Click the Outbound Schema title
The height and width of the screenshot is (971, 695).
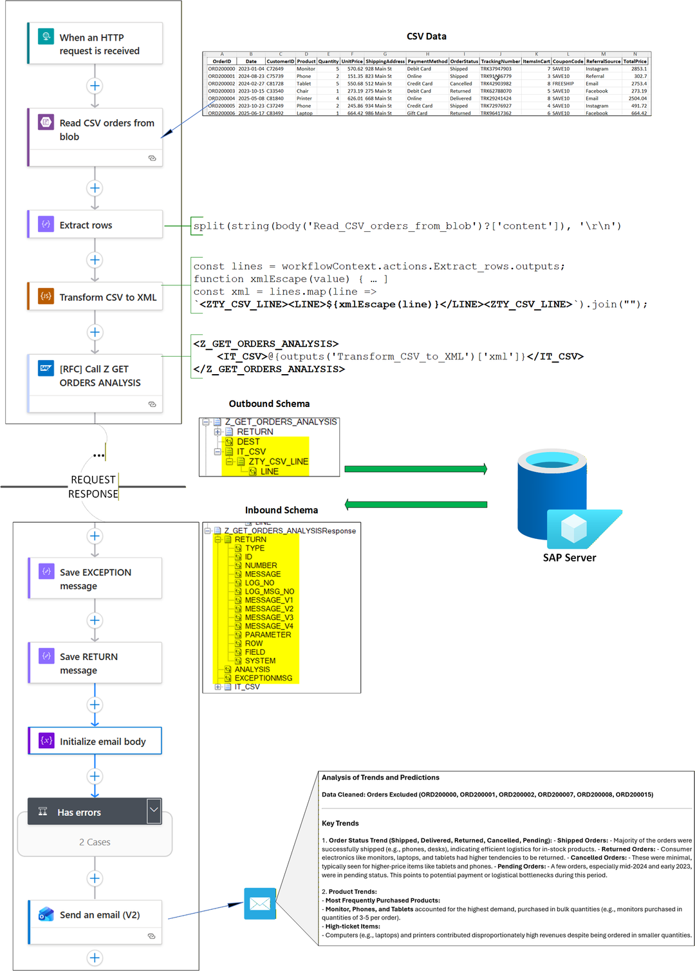click(269, 404)
